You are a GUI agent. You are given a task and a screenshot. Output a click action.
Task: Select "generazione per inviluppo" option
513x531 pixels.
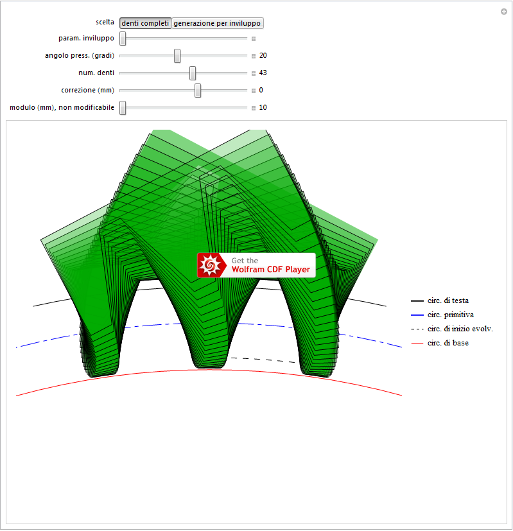click(x=217, y=23)
